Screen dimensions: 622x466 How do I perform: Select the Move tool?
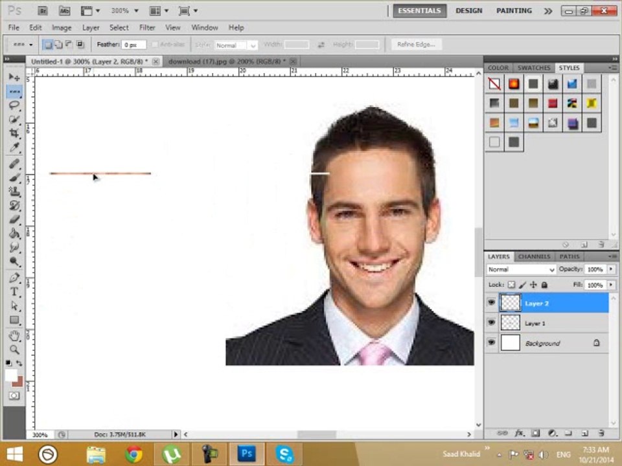[14, 77]
